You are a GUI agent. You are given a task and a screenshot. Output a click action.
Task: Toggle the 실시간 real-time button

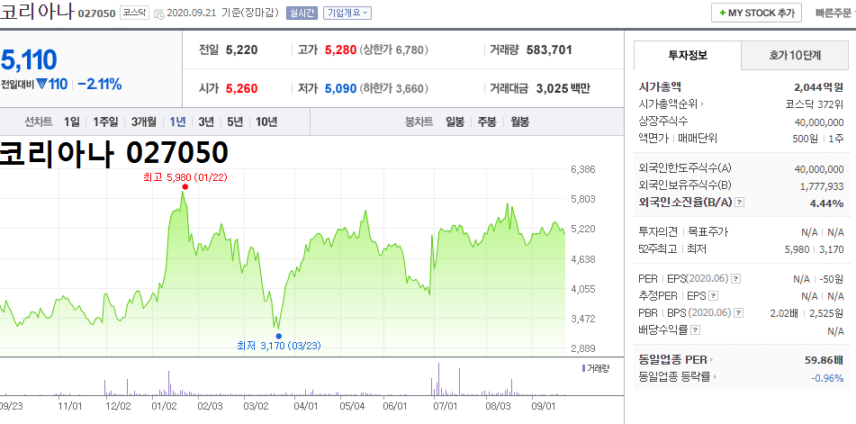click(302, 14)
